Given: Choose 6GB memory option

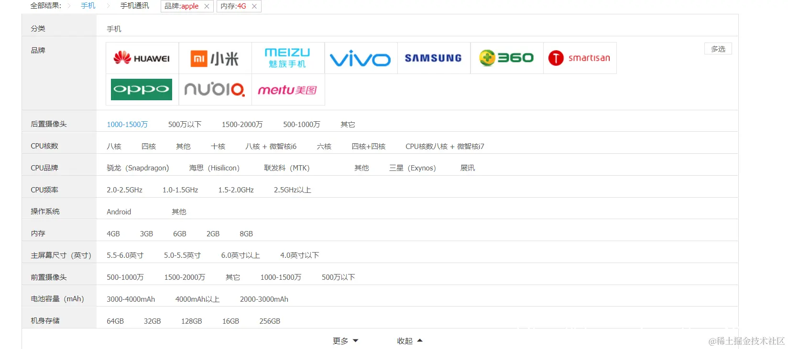Looking at the screenshot, I should tap(180, 234).
